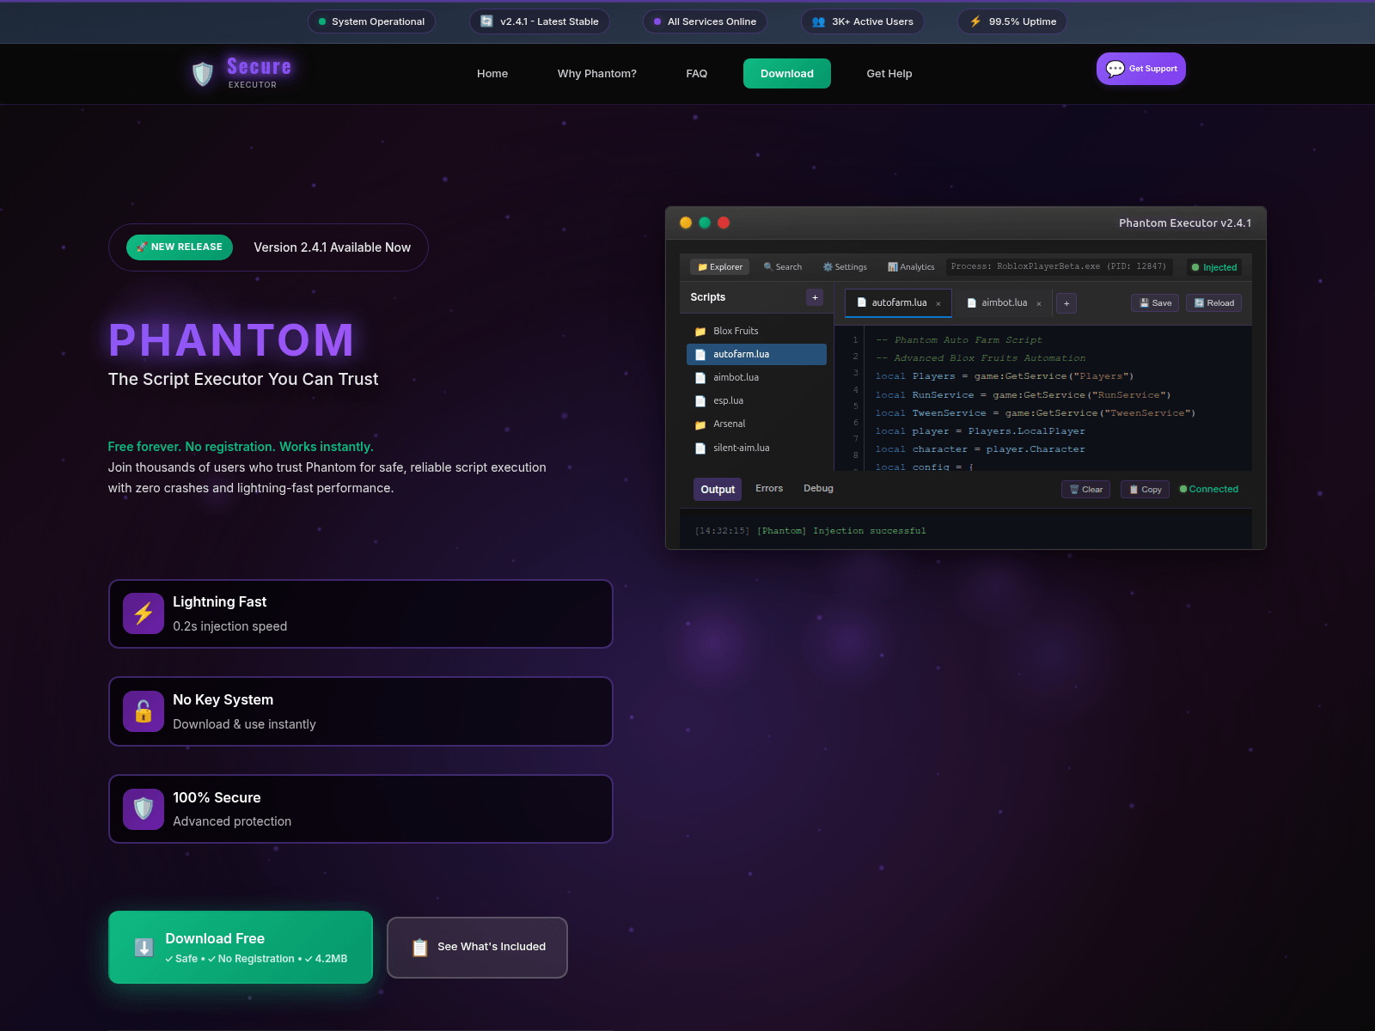
Task: Open a new editor tab with plus
Action: point(1066,303)
